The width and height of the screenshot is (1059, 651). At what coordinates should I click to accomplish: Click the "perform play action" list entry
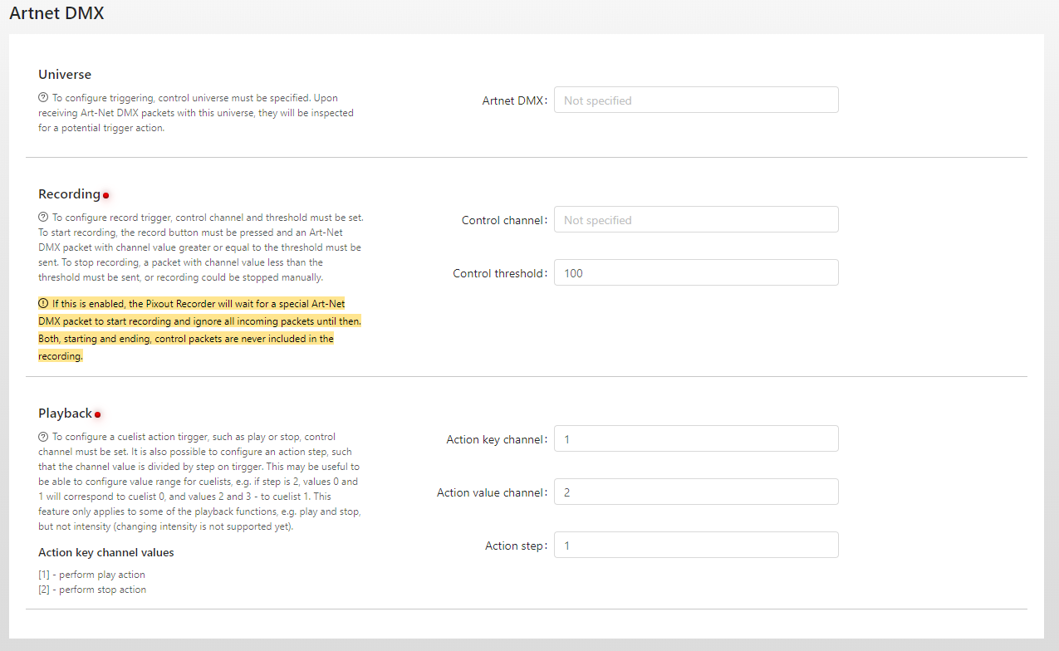(x=92, y=575)
